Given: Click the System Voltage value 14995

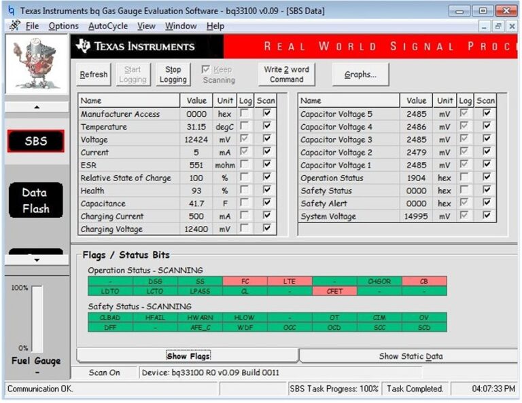Looking at the screenshot, I should (x=416, y=216).
